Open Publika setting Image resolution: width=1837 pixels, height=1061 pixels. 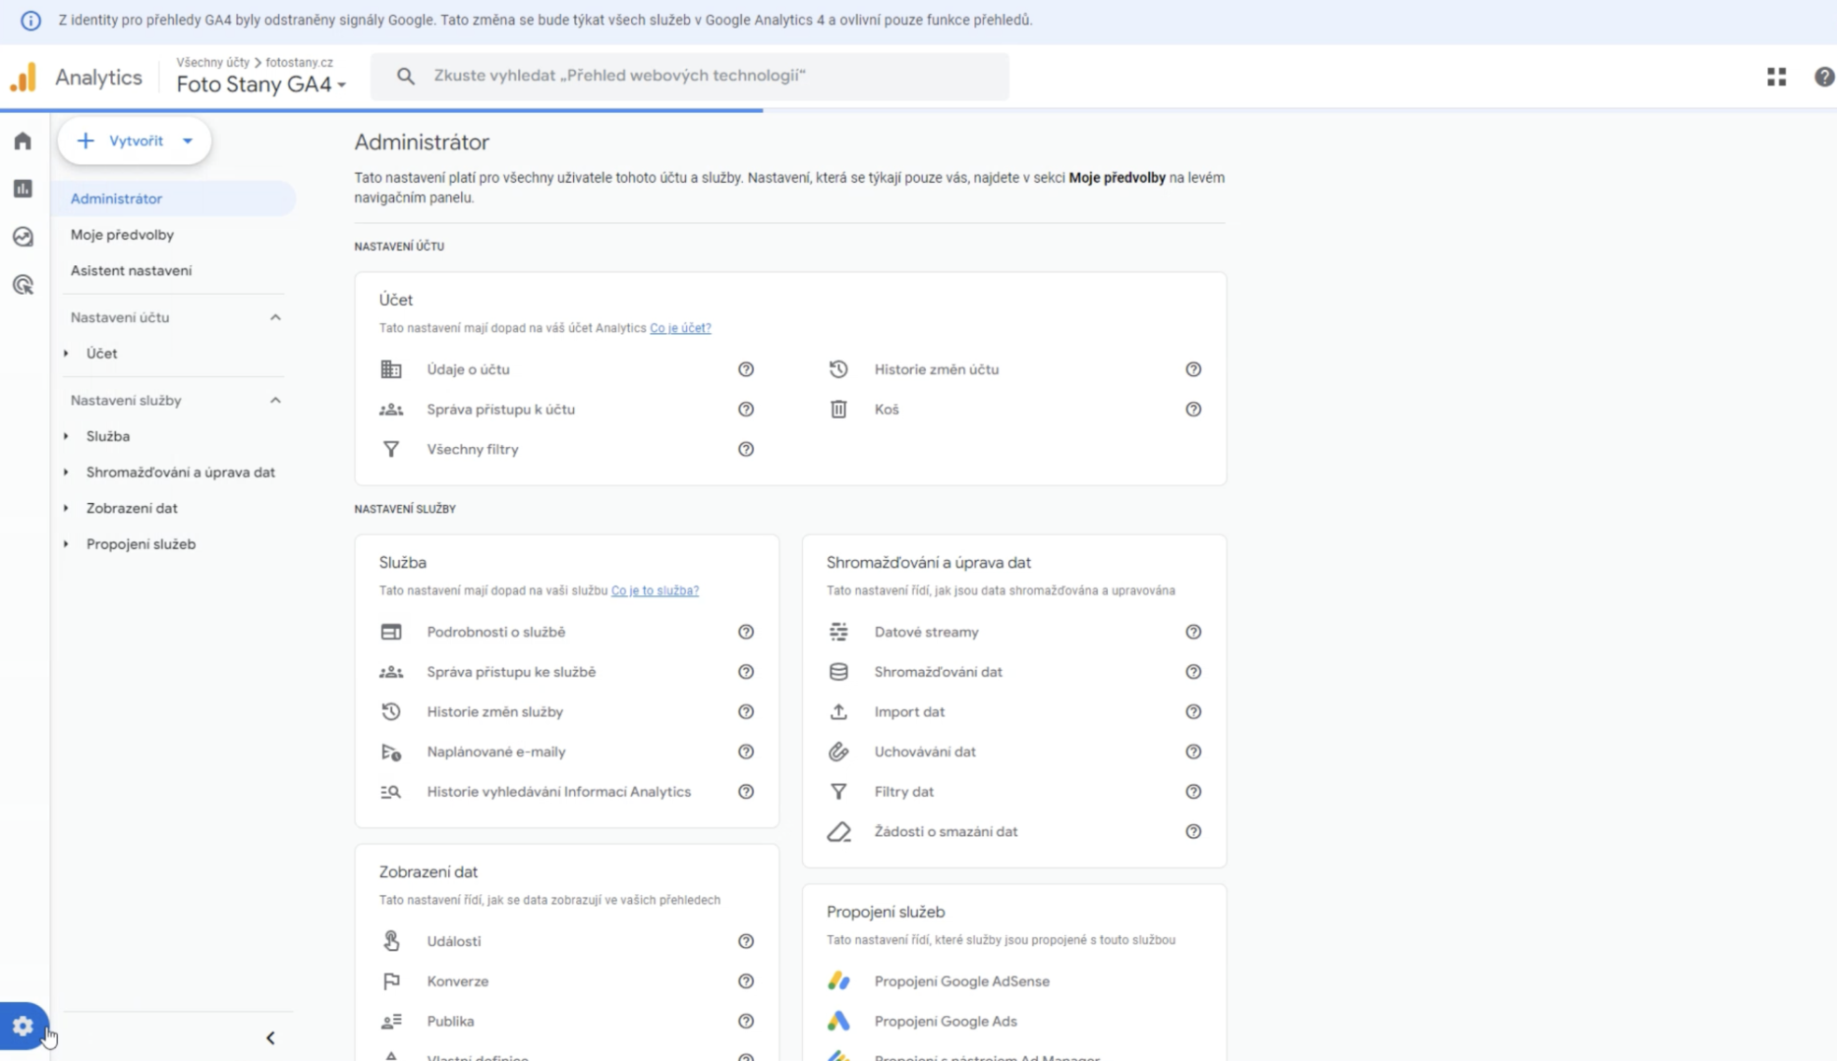coord(450,1022)
